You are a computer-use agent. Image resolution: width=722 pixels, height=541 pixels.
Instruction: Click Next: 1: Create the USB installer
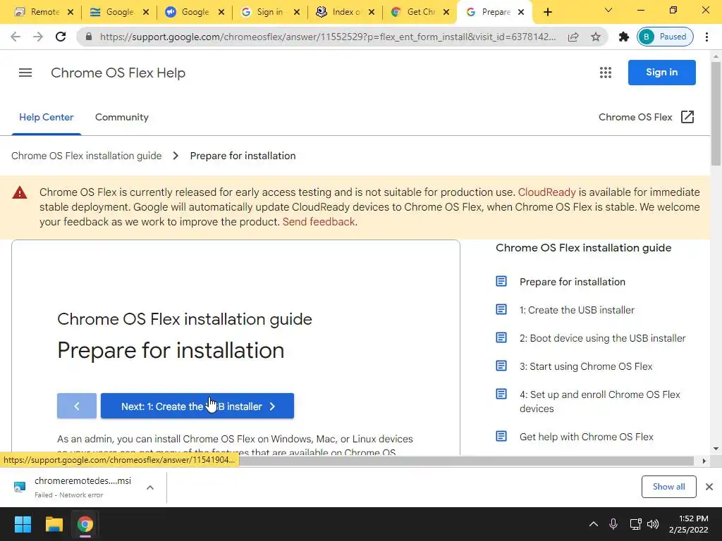(x=197, y=406)
